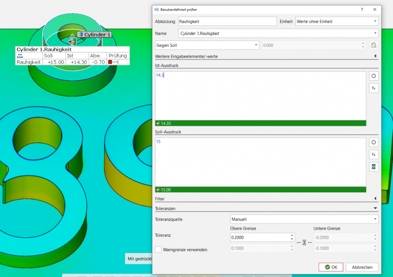This screenshot has width=393, height=277.
Task: Confirm the dialog with OK
Action: pyautogui.click(x=331, y=267)
